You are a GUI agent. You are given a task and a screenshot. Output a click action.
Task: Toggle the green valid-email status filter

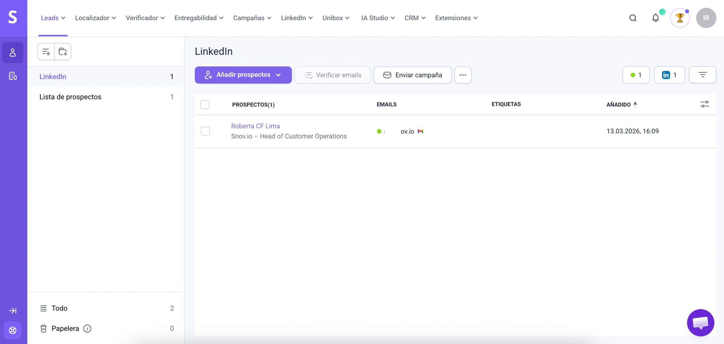(x=636, y=75)
